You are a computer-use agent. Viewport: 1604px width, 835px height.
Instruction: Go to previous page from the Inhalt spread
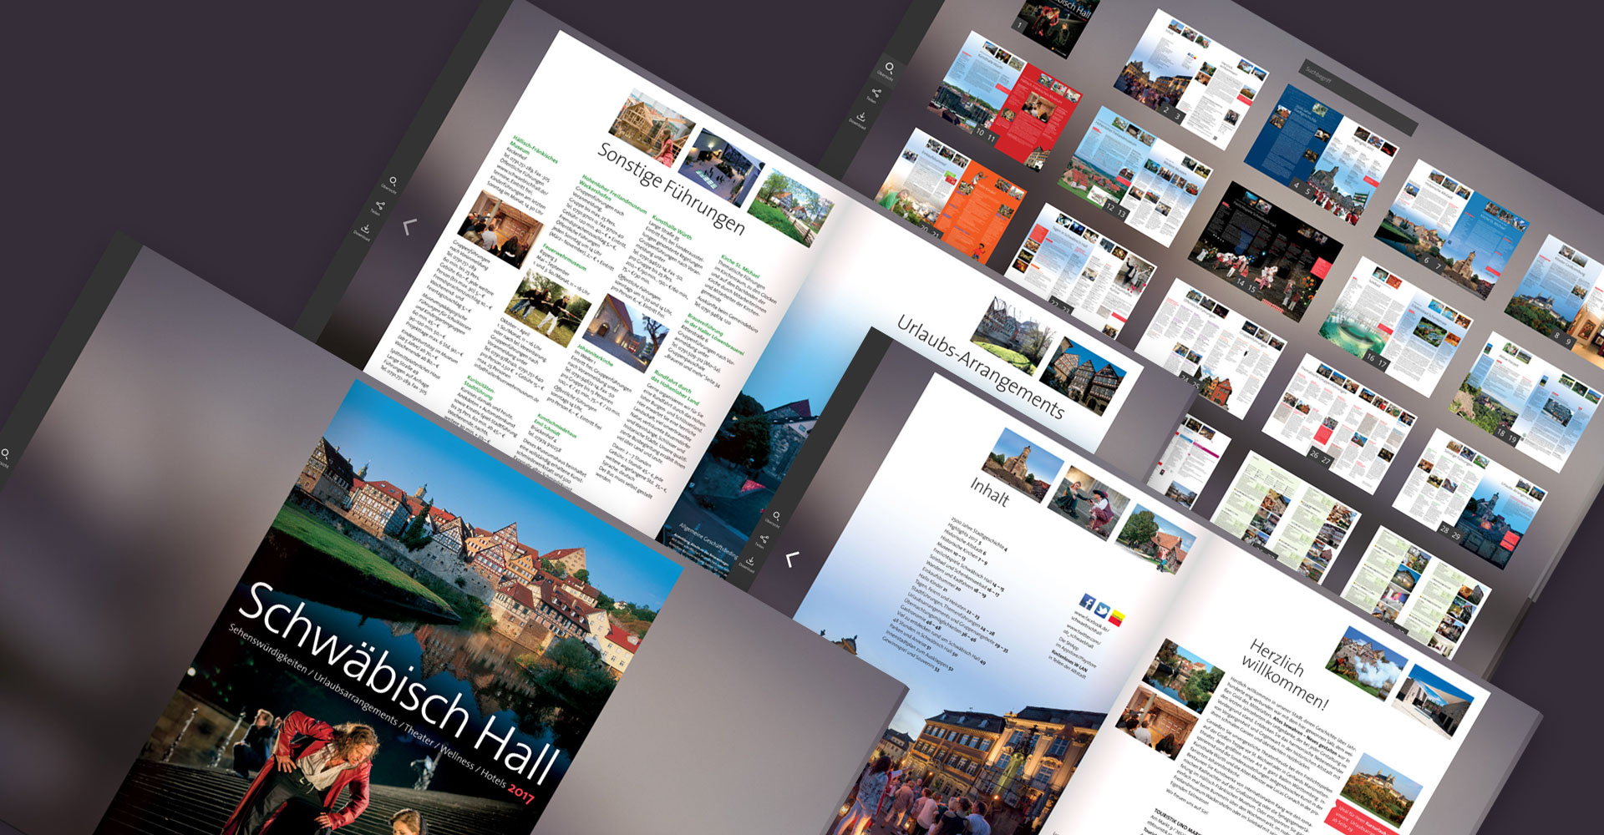793,559
